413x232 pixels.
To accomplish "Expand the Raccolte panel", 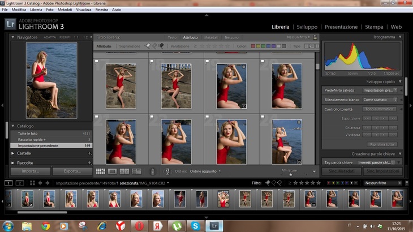I will pyautogui.click(x=12, y=163).
